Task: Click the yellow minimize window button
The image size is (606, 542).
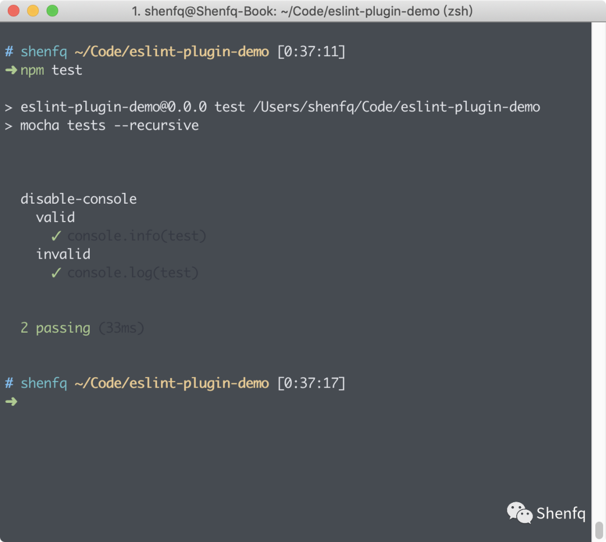Action: [33, 11]
